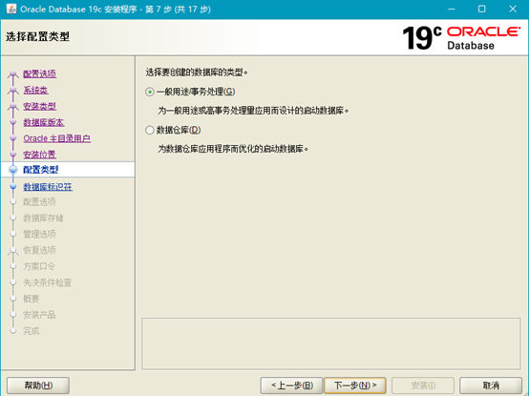Click the step marker beside Oracle 主目录用户
529x396 pixels.
pos(13,138)
